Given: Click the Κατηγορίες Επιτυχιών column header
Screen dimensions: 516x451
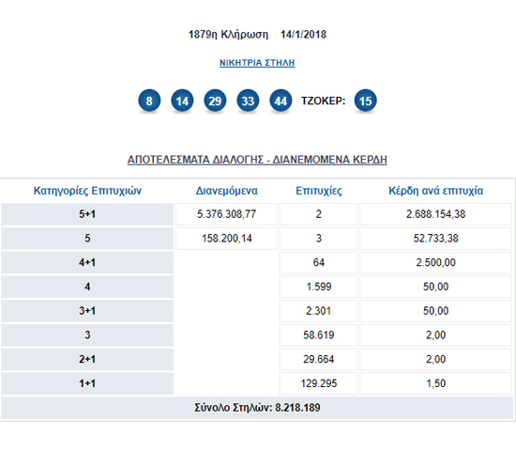Looking at the screenshot, I should point(87,191).
